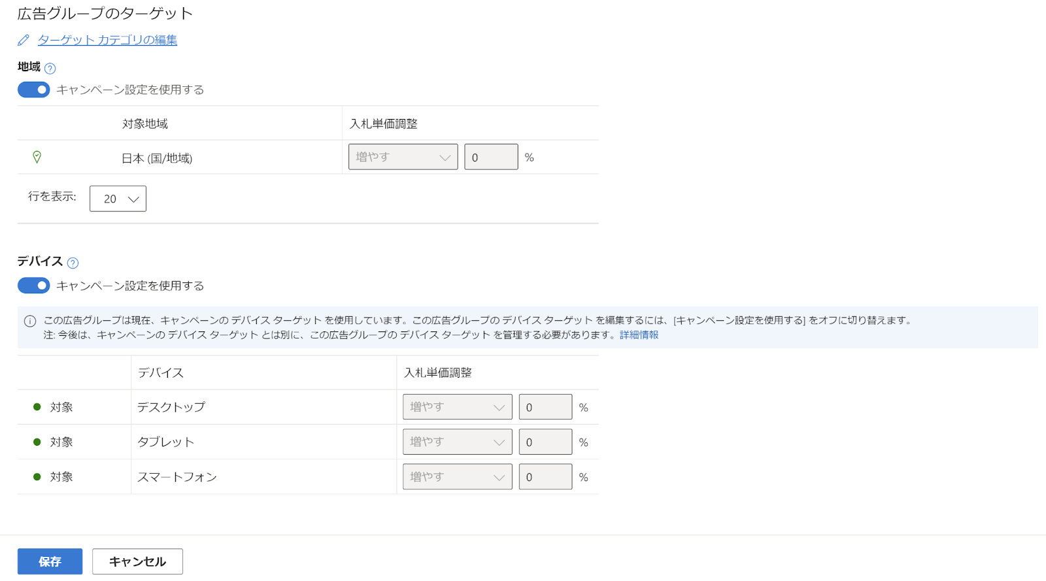The width and height of the screenshot is (1046, 581).
Task: Click the キャンセル button
Action: click(x=137, y=561)
